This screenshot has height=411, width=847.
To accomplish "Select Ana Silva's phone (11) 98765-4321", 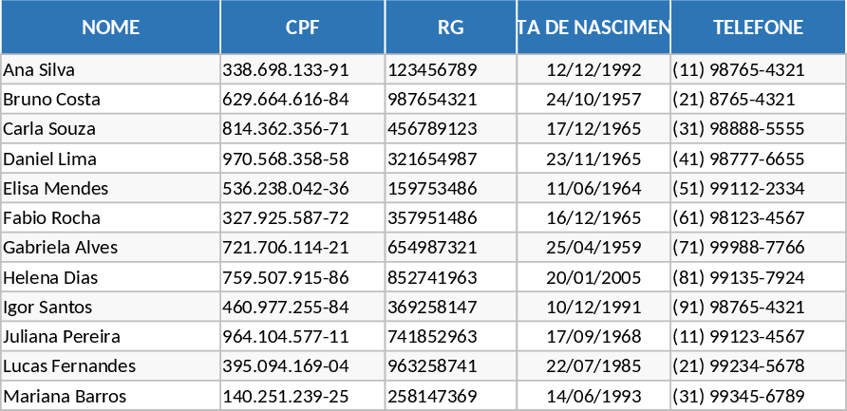I will (x=738, y=70).
